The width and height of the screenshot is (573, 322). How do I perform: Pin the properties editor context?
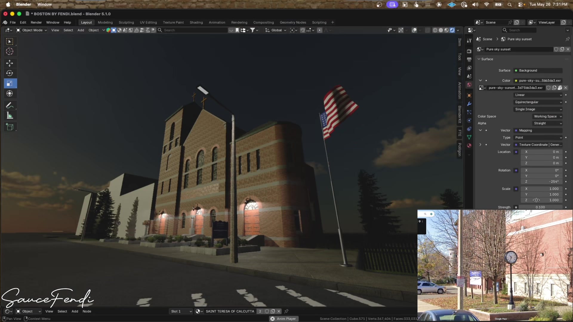point(567,39)
